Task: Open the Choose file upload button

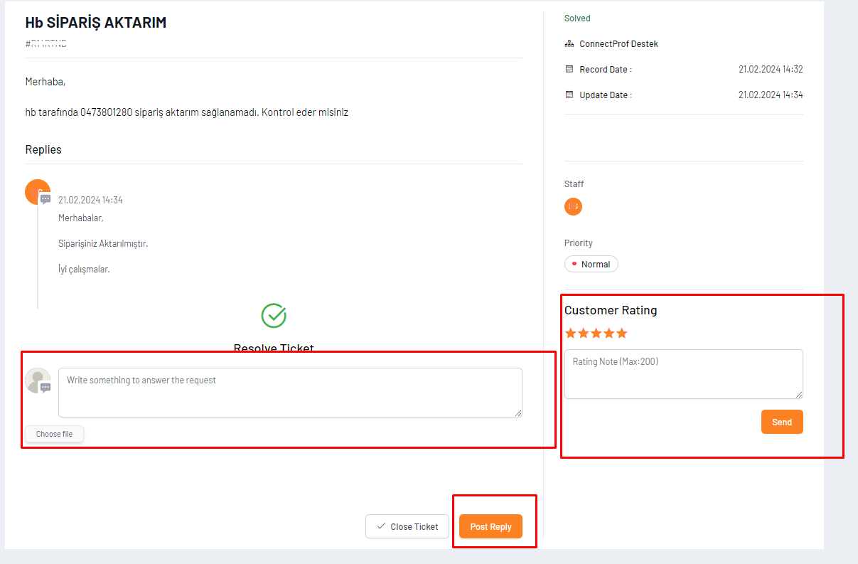Action: pyautogui.click(x=55, y=434)
